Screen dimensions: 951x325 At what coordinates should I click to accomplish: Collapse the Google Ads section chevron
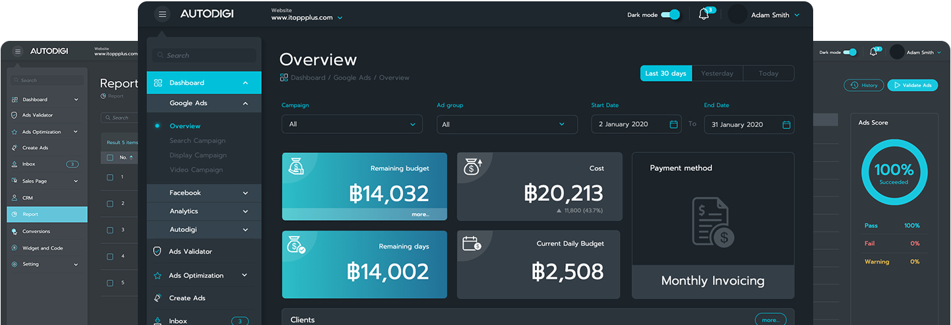[245, 103]
